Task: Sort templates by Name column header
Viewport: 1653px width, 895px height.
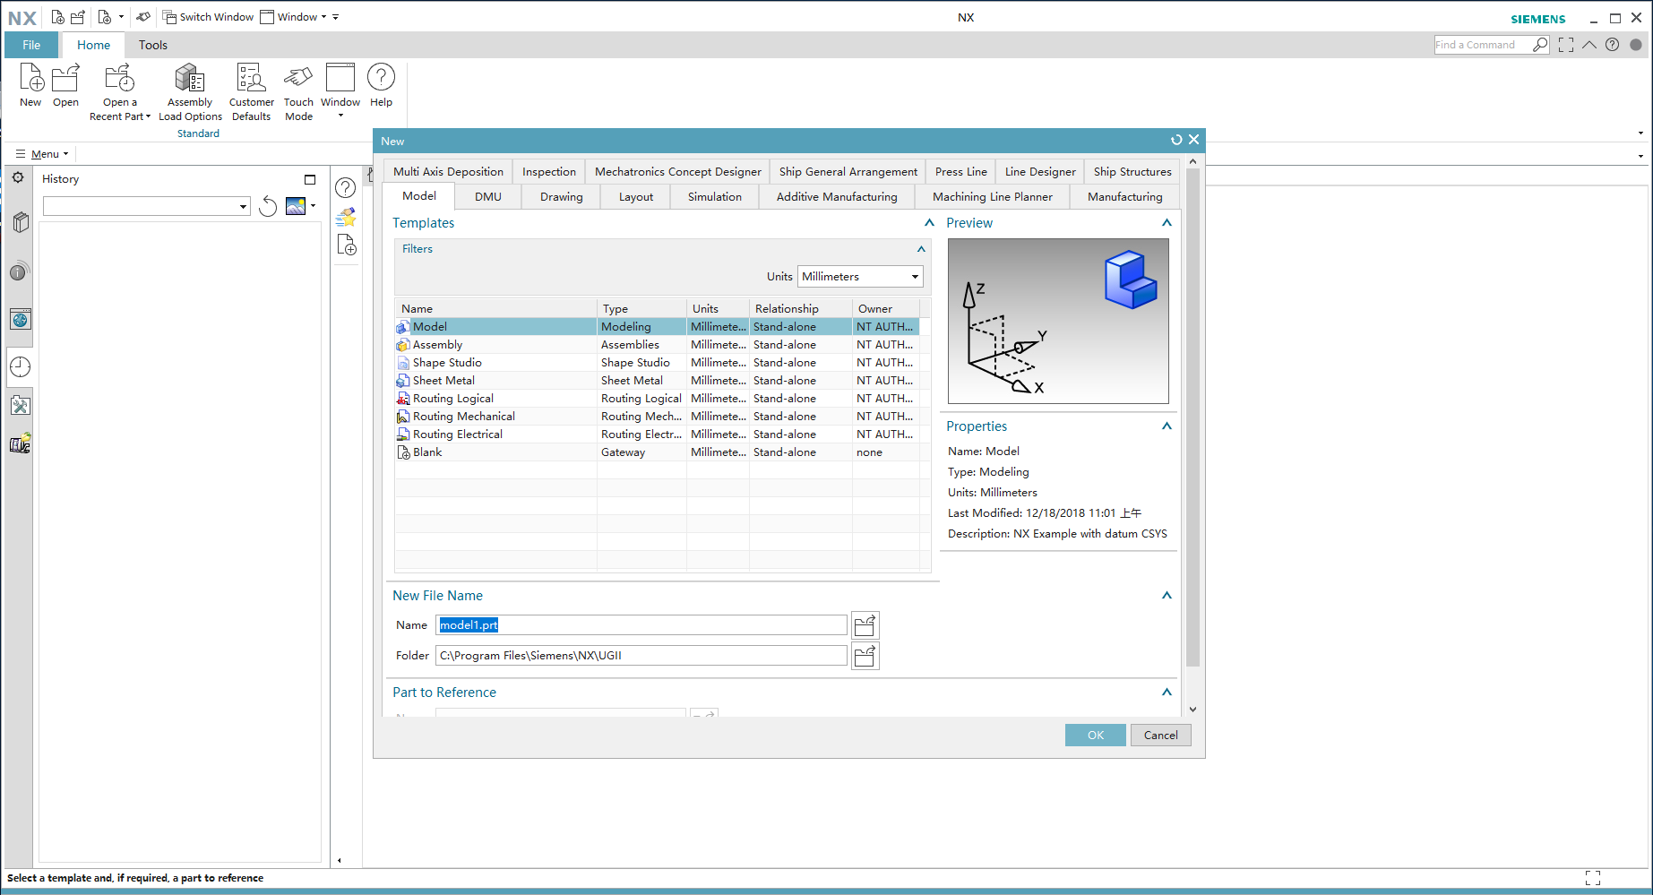Action: [x=496, y=309]
